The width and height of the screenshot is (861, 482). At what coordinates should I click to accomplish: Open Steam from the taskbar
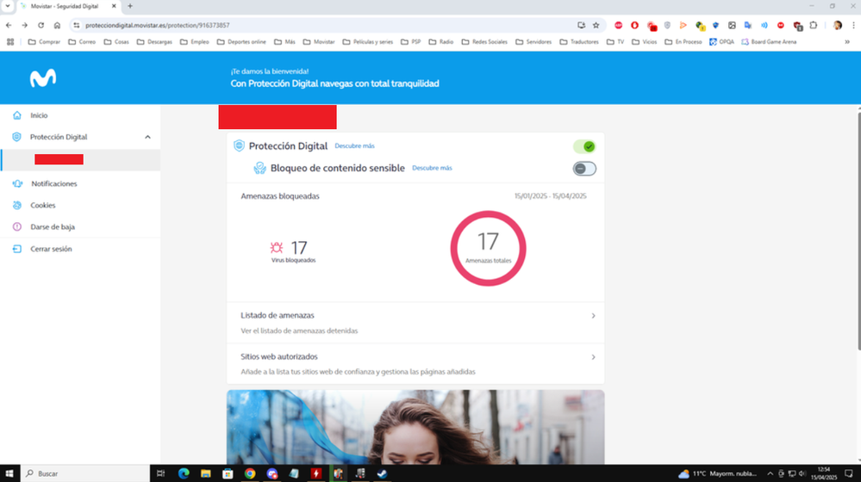pyautogui.click(x=382, y=473)
